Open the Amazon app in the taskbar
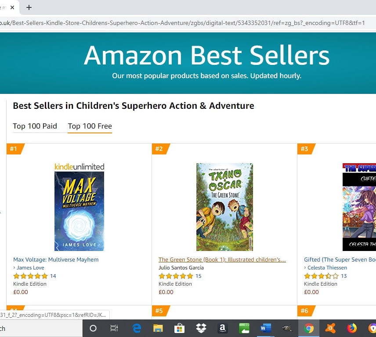376x337 pixels. tap(223, 328)
